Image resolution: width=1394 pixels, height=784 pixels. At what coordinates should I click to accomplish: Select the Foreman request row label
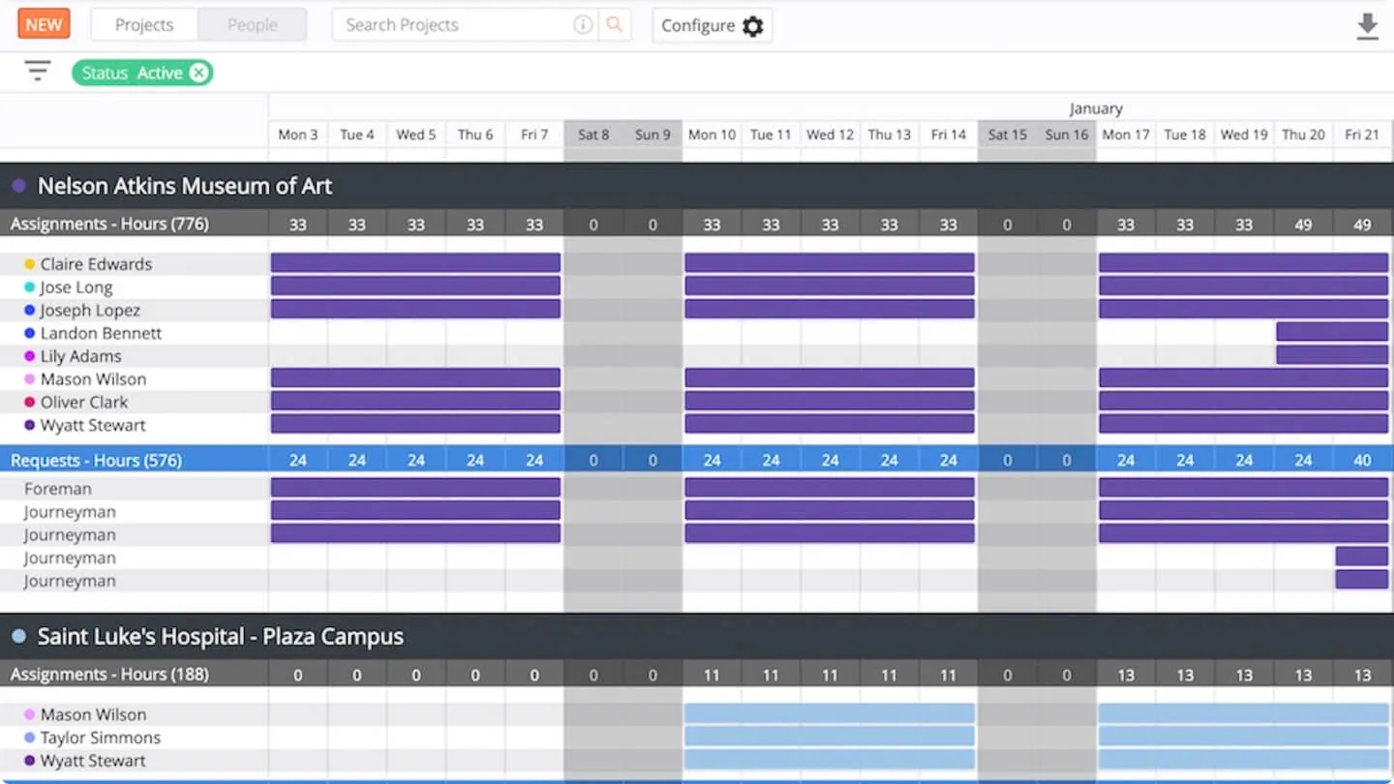click(x=58, y=489)
